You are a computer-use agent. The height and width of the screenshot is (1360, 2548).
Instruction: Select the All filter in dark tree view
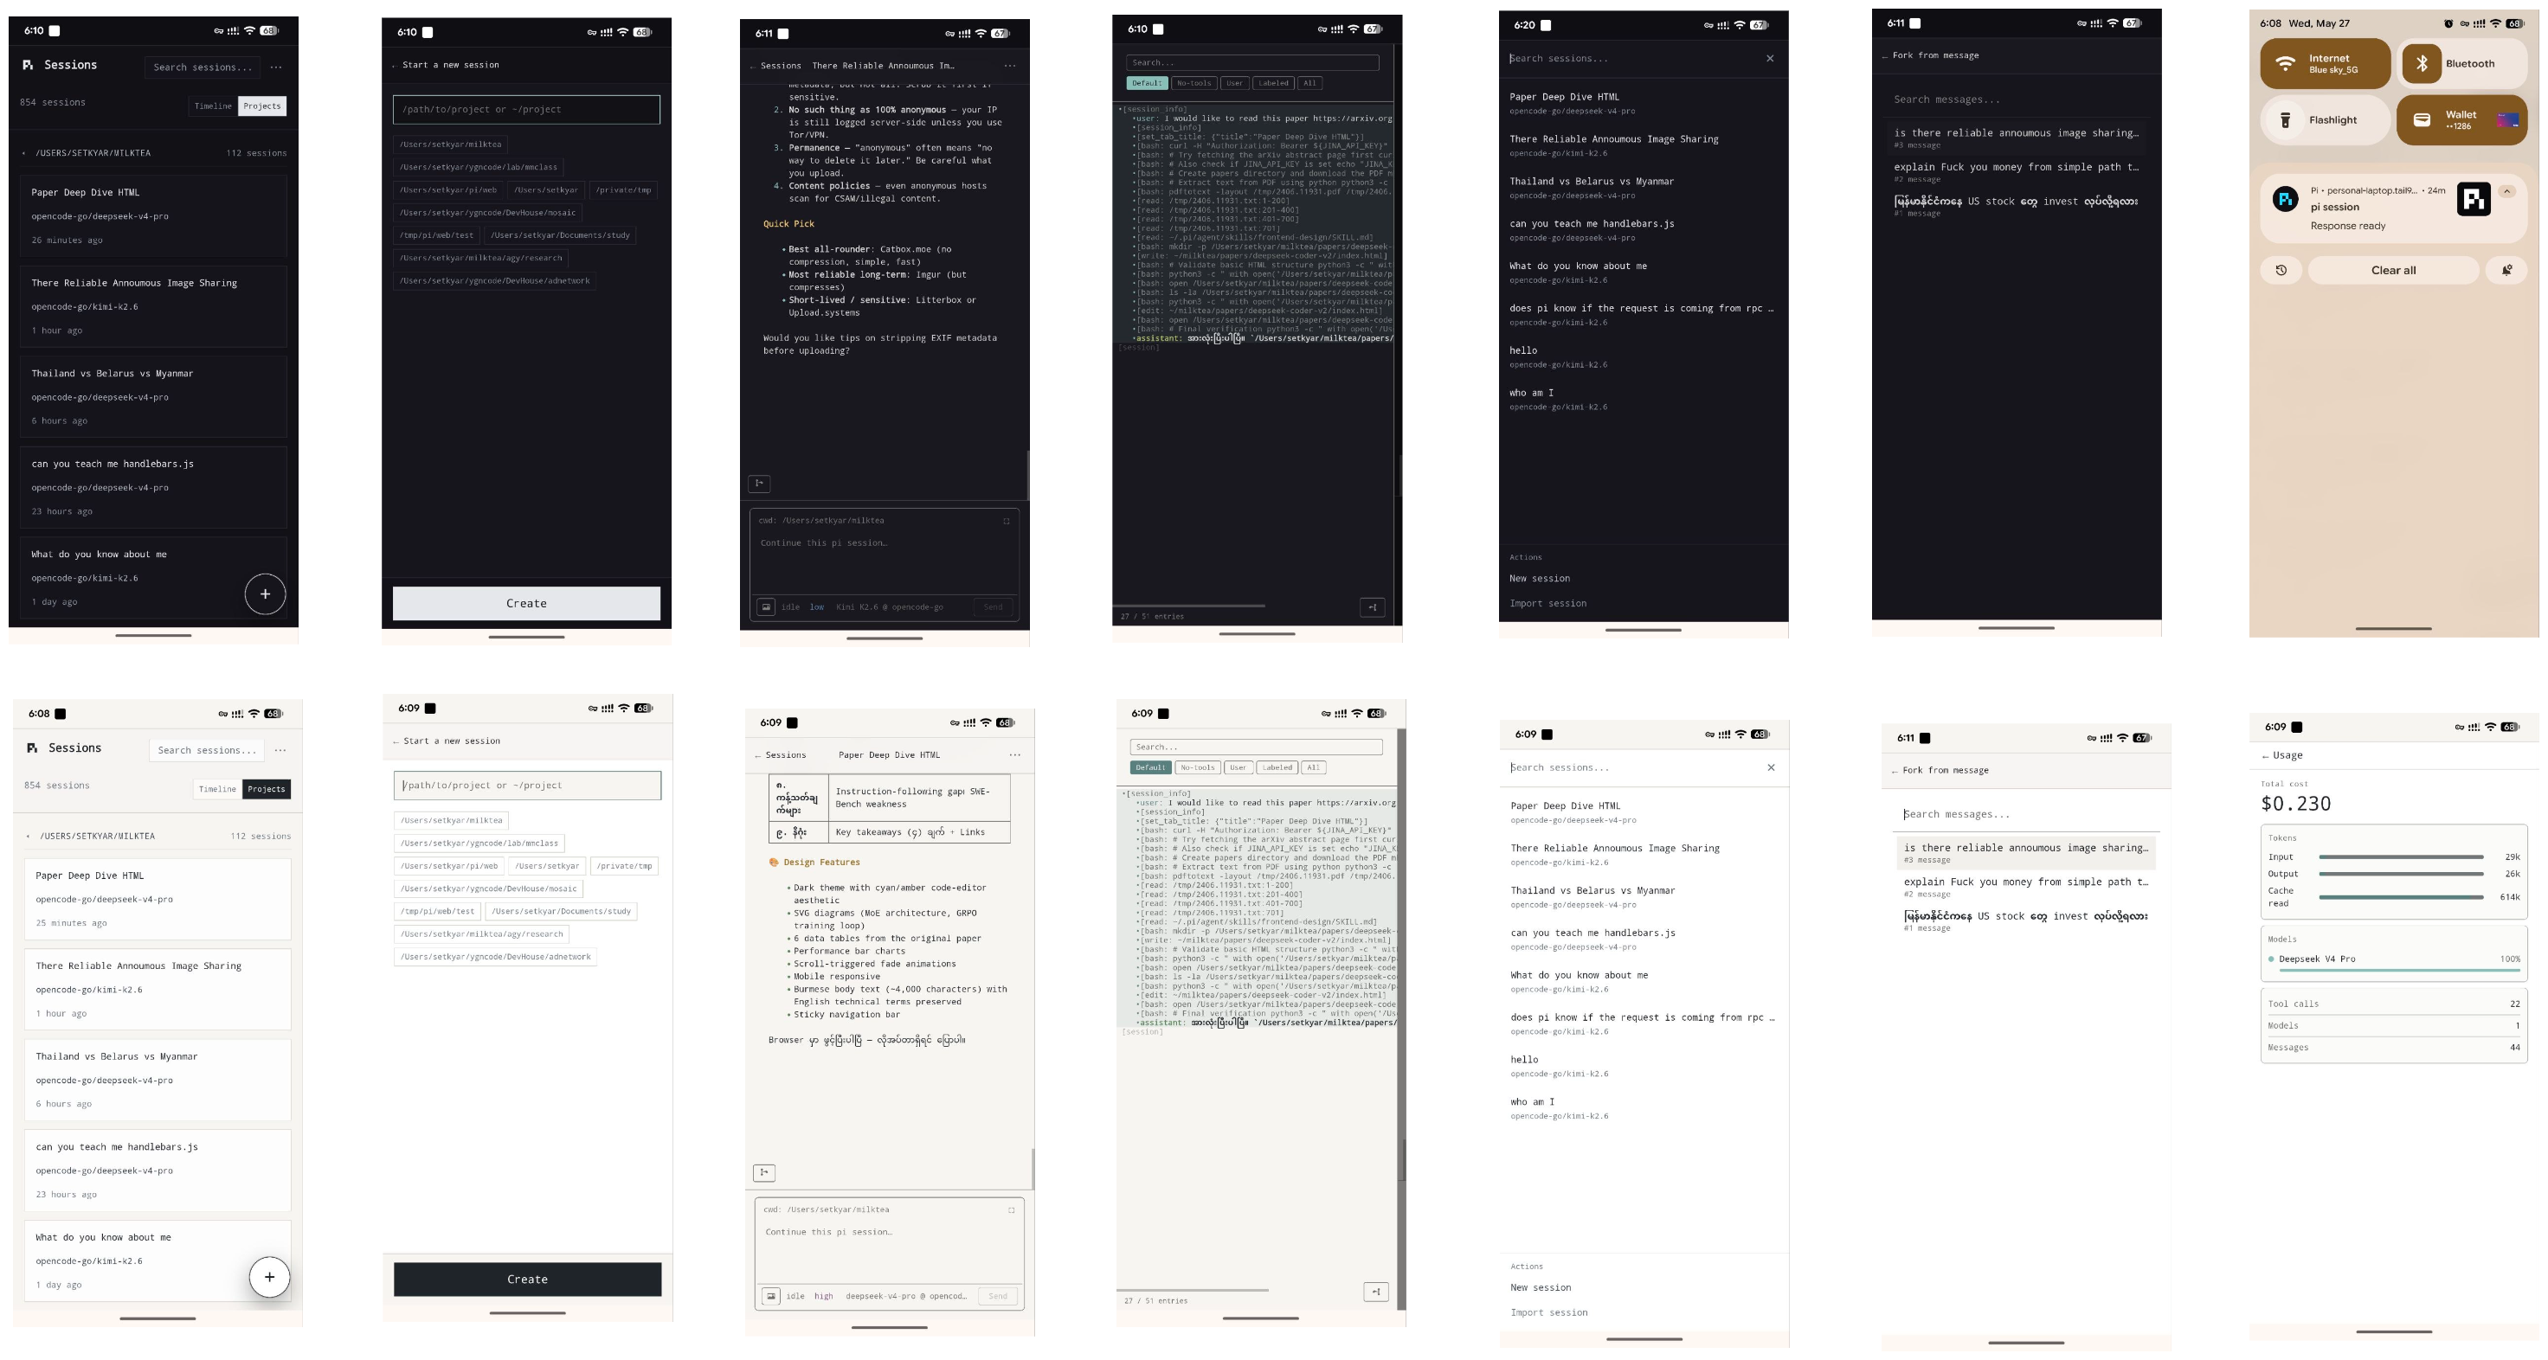[1309, 83]
